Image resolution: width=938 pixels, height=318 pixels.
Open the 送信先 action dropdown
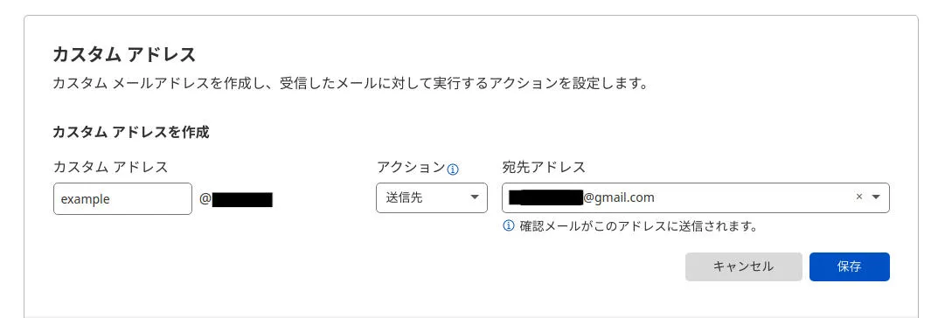click(x=431, y=197)
